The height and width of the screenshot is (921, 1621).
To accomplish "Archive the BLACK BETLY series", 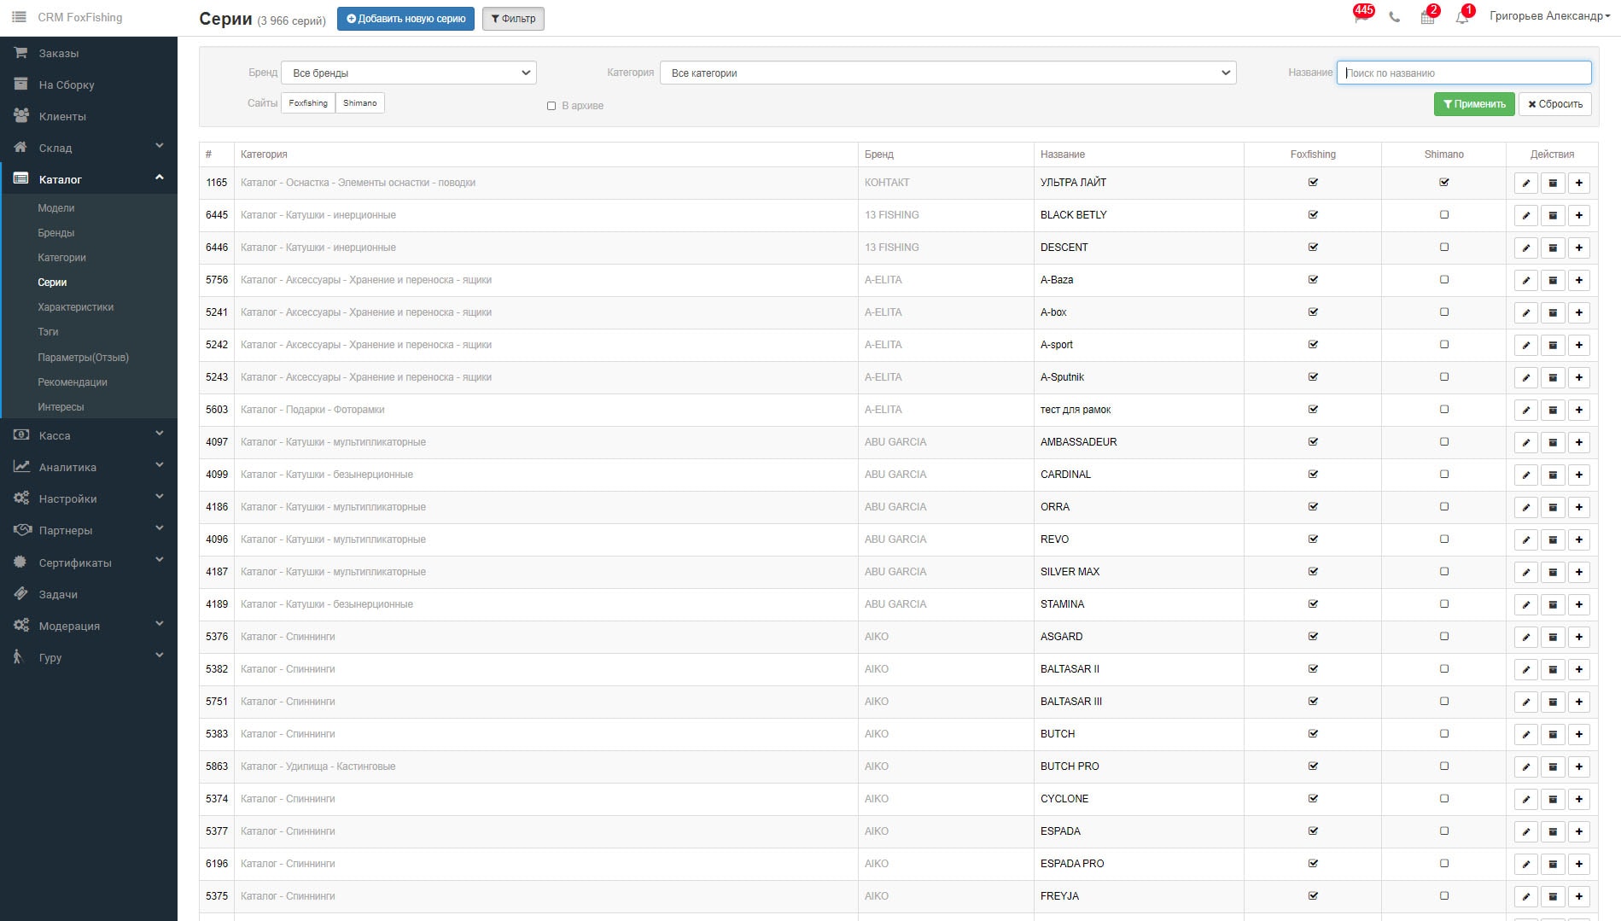I will [x=1553, y=215].
